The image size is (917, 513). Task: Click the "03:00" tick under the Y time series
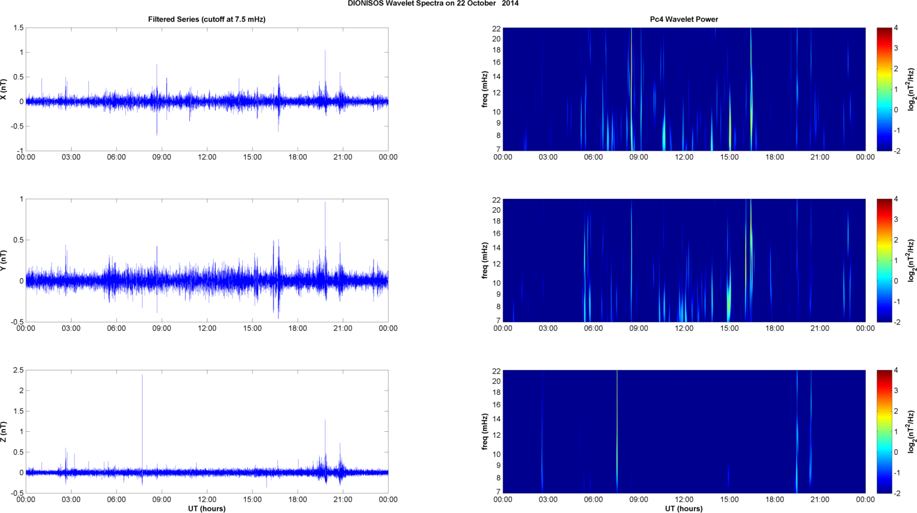pos(71,329)
